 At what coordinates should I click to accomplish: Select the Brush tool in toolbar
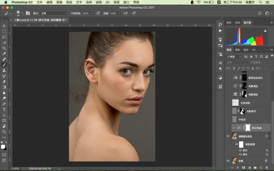(4, 65)
